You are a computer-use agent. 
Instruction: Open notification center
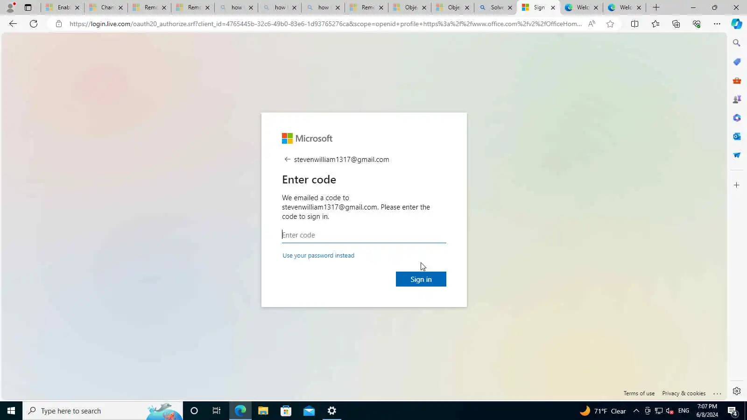(x=733, y=411)
